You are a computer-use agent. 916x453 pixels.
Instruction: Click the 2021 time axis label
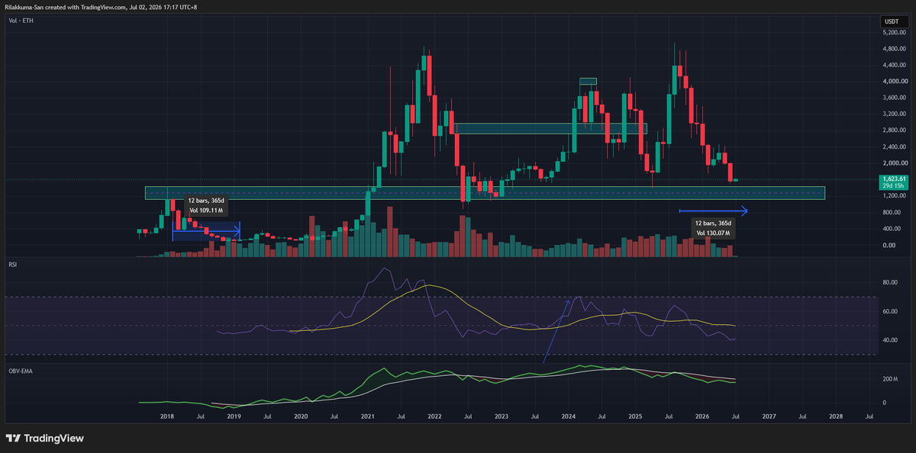point(367,417)
